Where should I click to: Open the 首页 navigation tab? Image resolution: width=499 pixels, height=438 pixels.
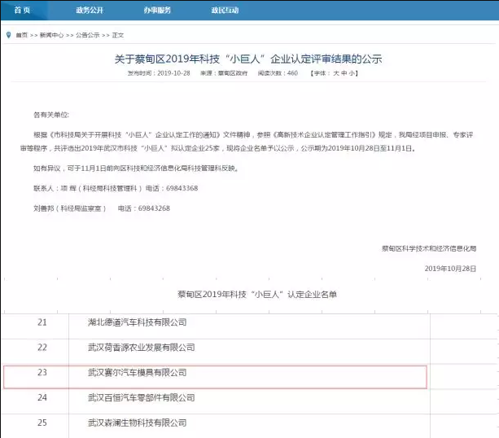tap(22, 11)
